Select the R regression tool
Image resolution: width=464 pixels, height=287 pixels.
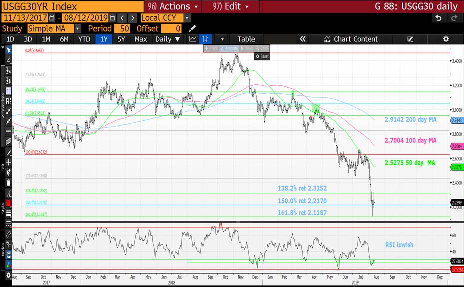9,101
